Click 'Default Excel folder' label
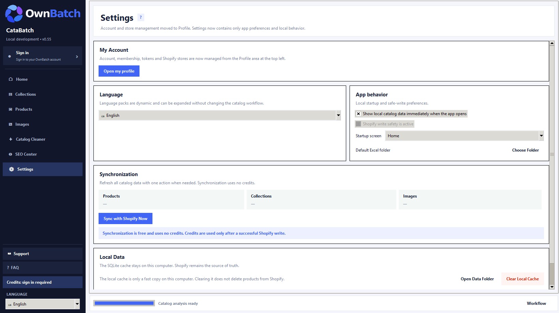Viewport: 559px width, 313px height. [x=373, y=150]
